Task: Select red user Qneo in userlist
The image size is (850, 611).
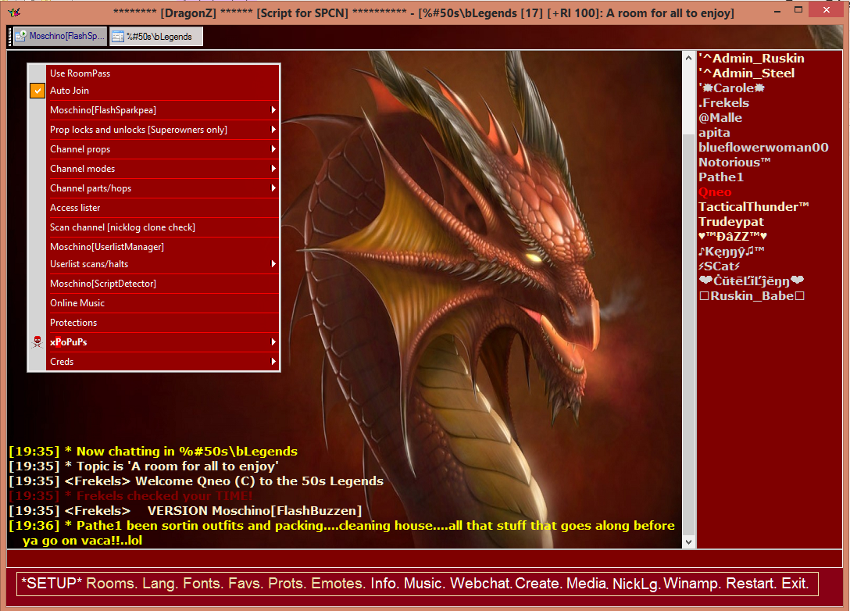Action: [x=715, y=192]
